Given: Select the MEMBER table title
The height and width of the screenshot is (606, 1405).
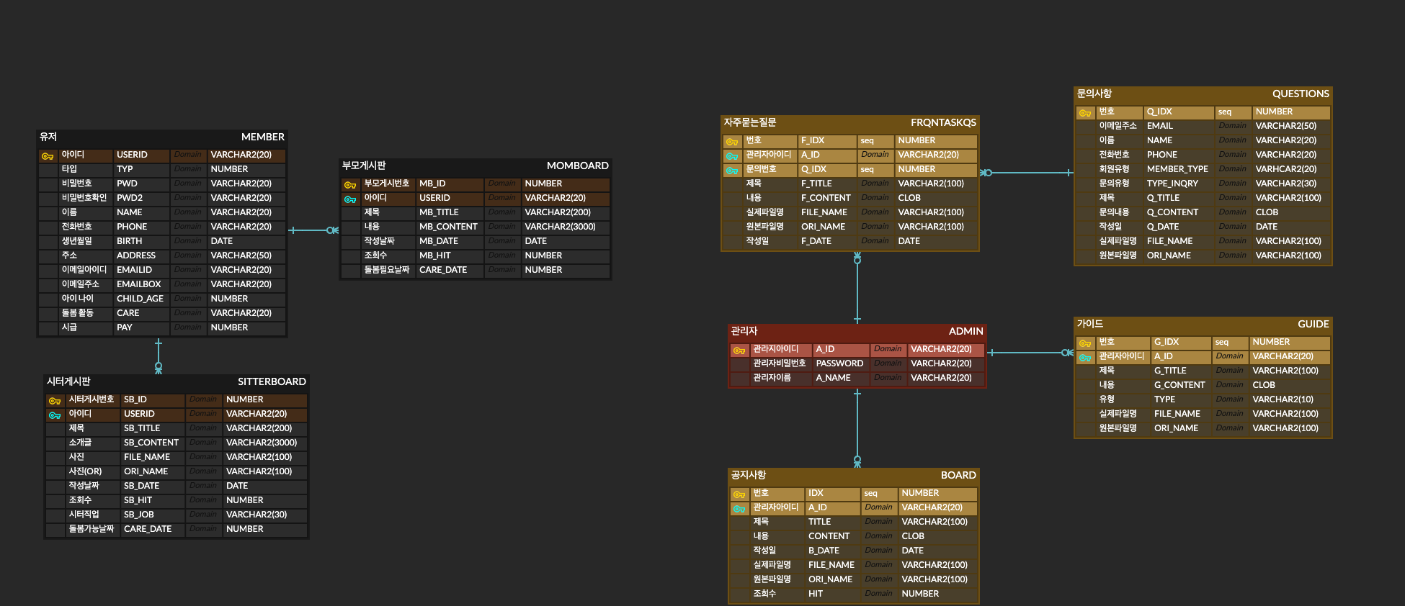Looking at the screenshot, I should (x=262, y=137).
